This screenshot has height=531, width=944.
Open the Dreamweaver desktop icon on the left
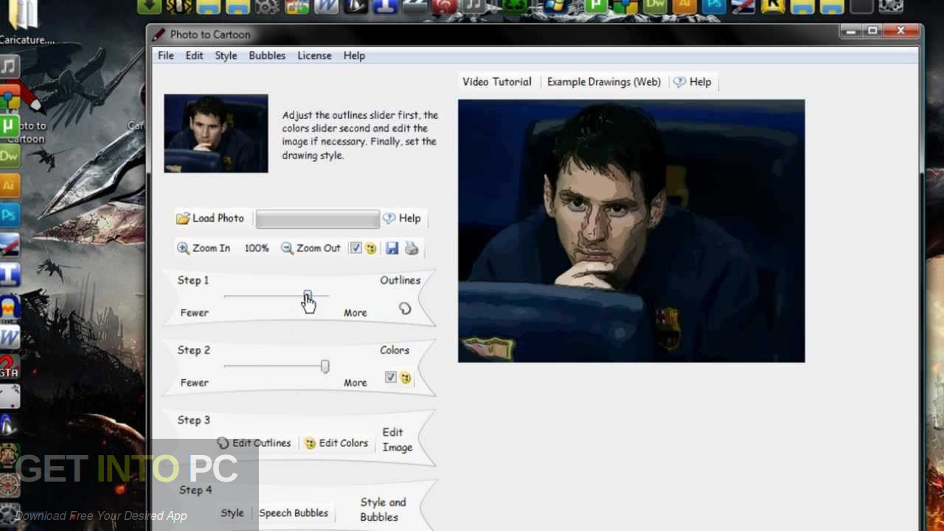tap(9, 156)
